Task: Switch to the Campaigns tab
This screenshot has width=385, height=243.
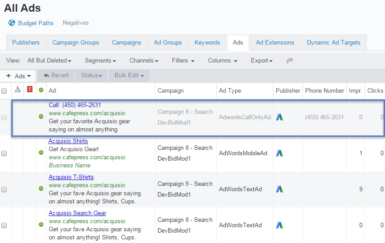Action: coord(126,43)
